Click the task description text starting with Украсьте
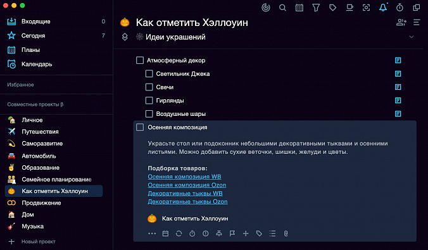 tap(267, 147)
